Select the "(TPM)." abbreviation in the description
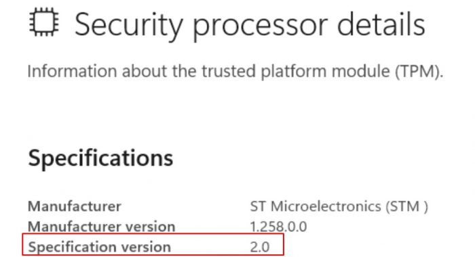 pos(419,72)
